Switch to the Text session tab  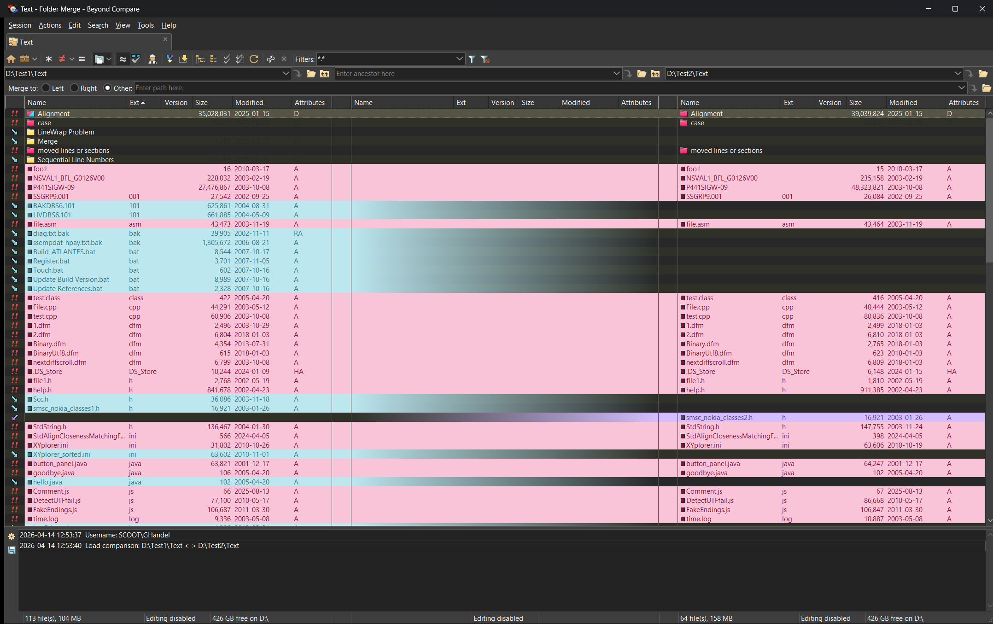89,42
